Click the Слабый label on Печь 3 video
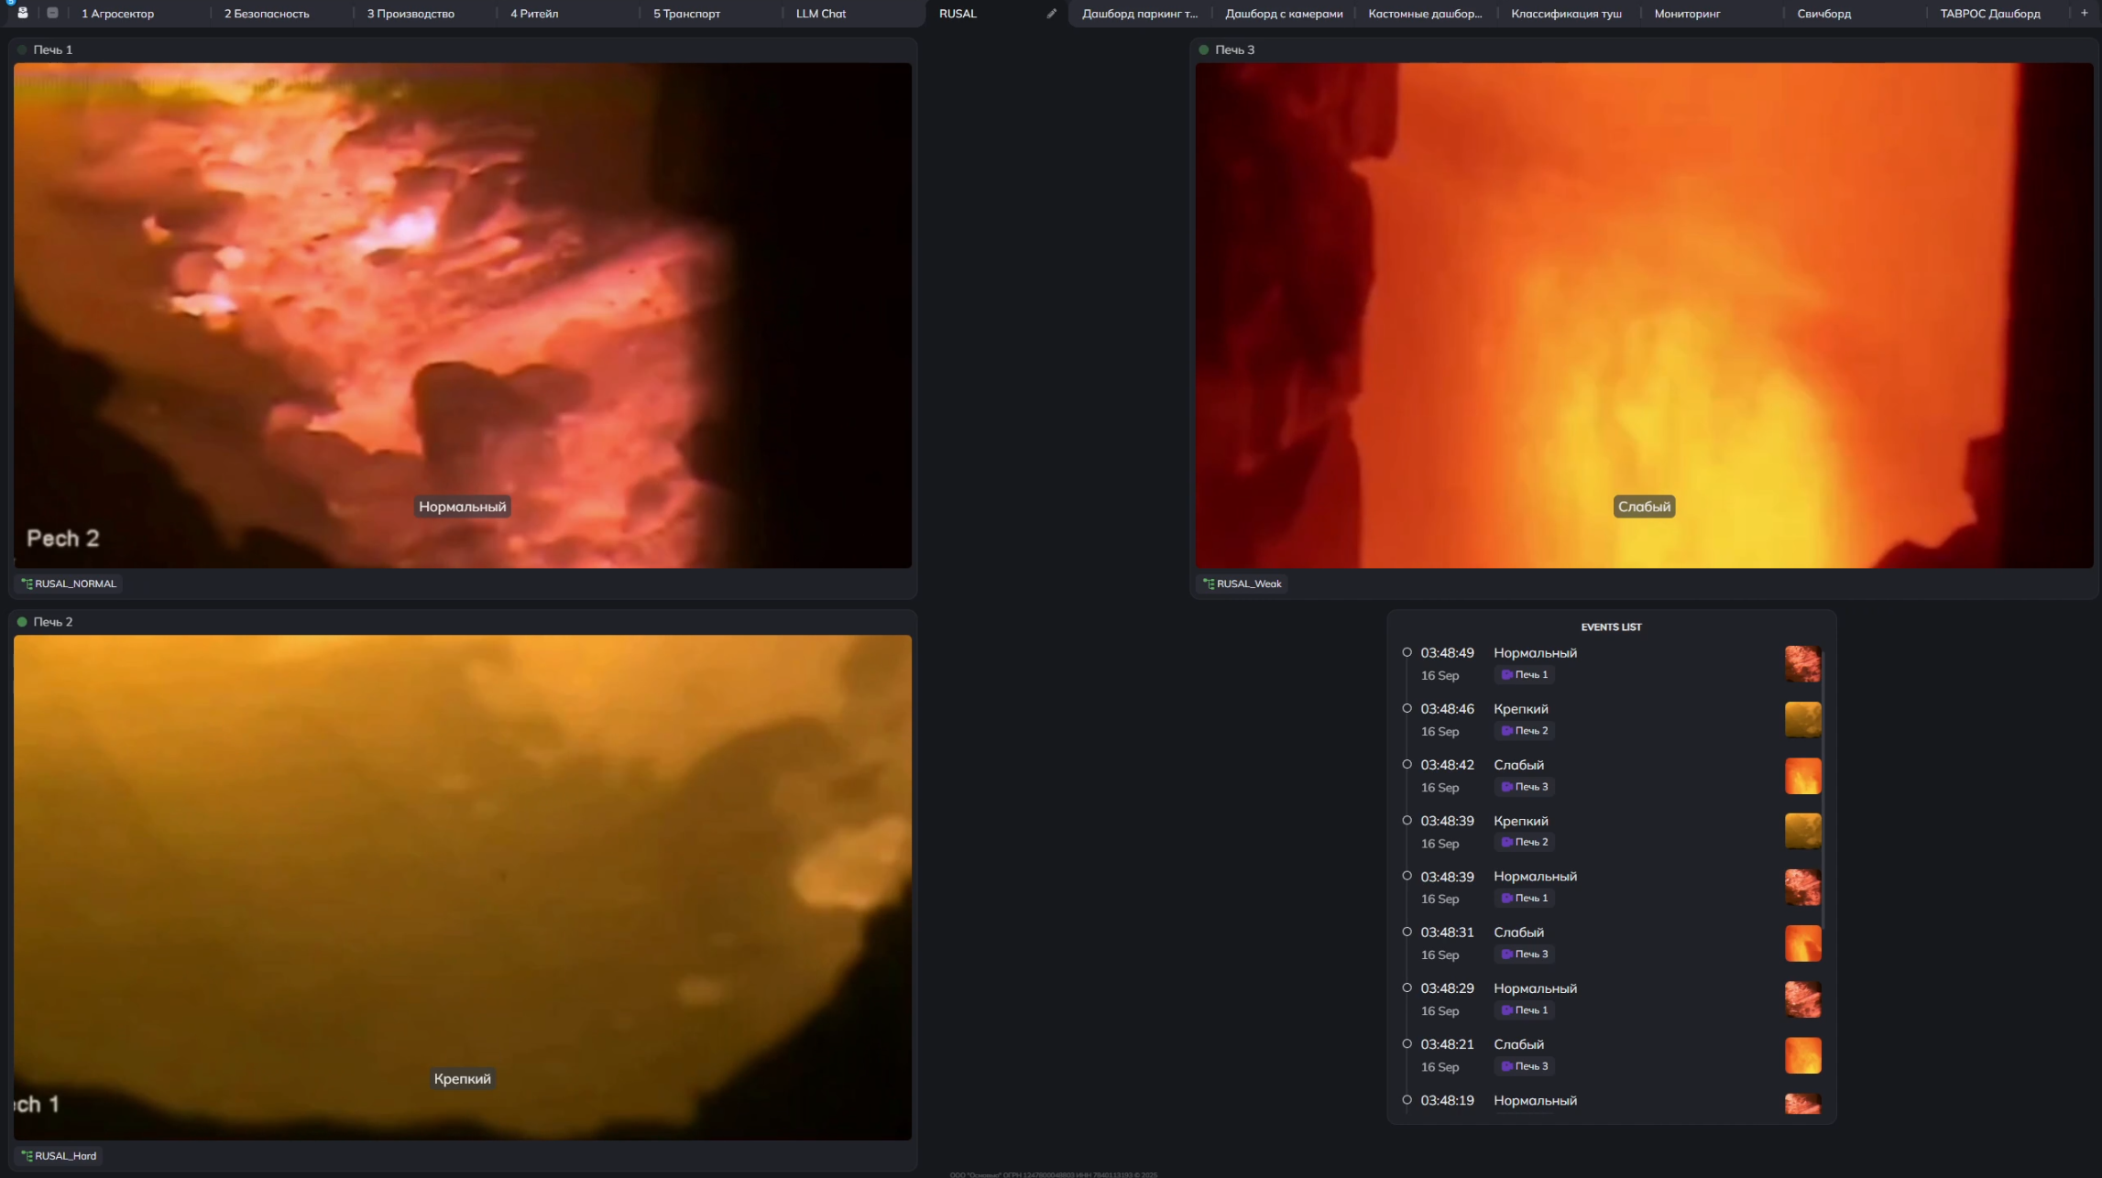 click(x=1644, y=507)
